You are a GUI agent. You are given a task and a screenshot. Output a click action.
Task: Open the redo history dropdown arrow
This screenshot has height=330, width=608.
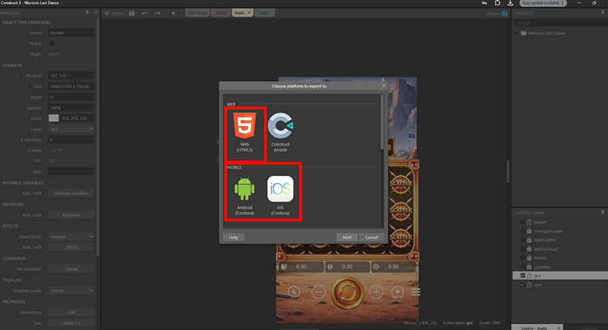click(x=162, y=13)
